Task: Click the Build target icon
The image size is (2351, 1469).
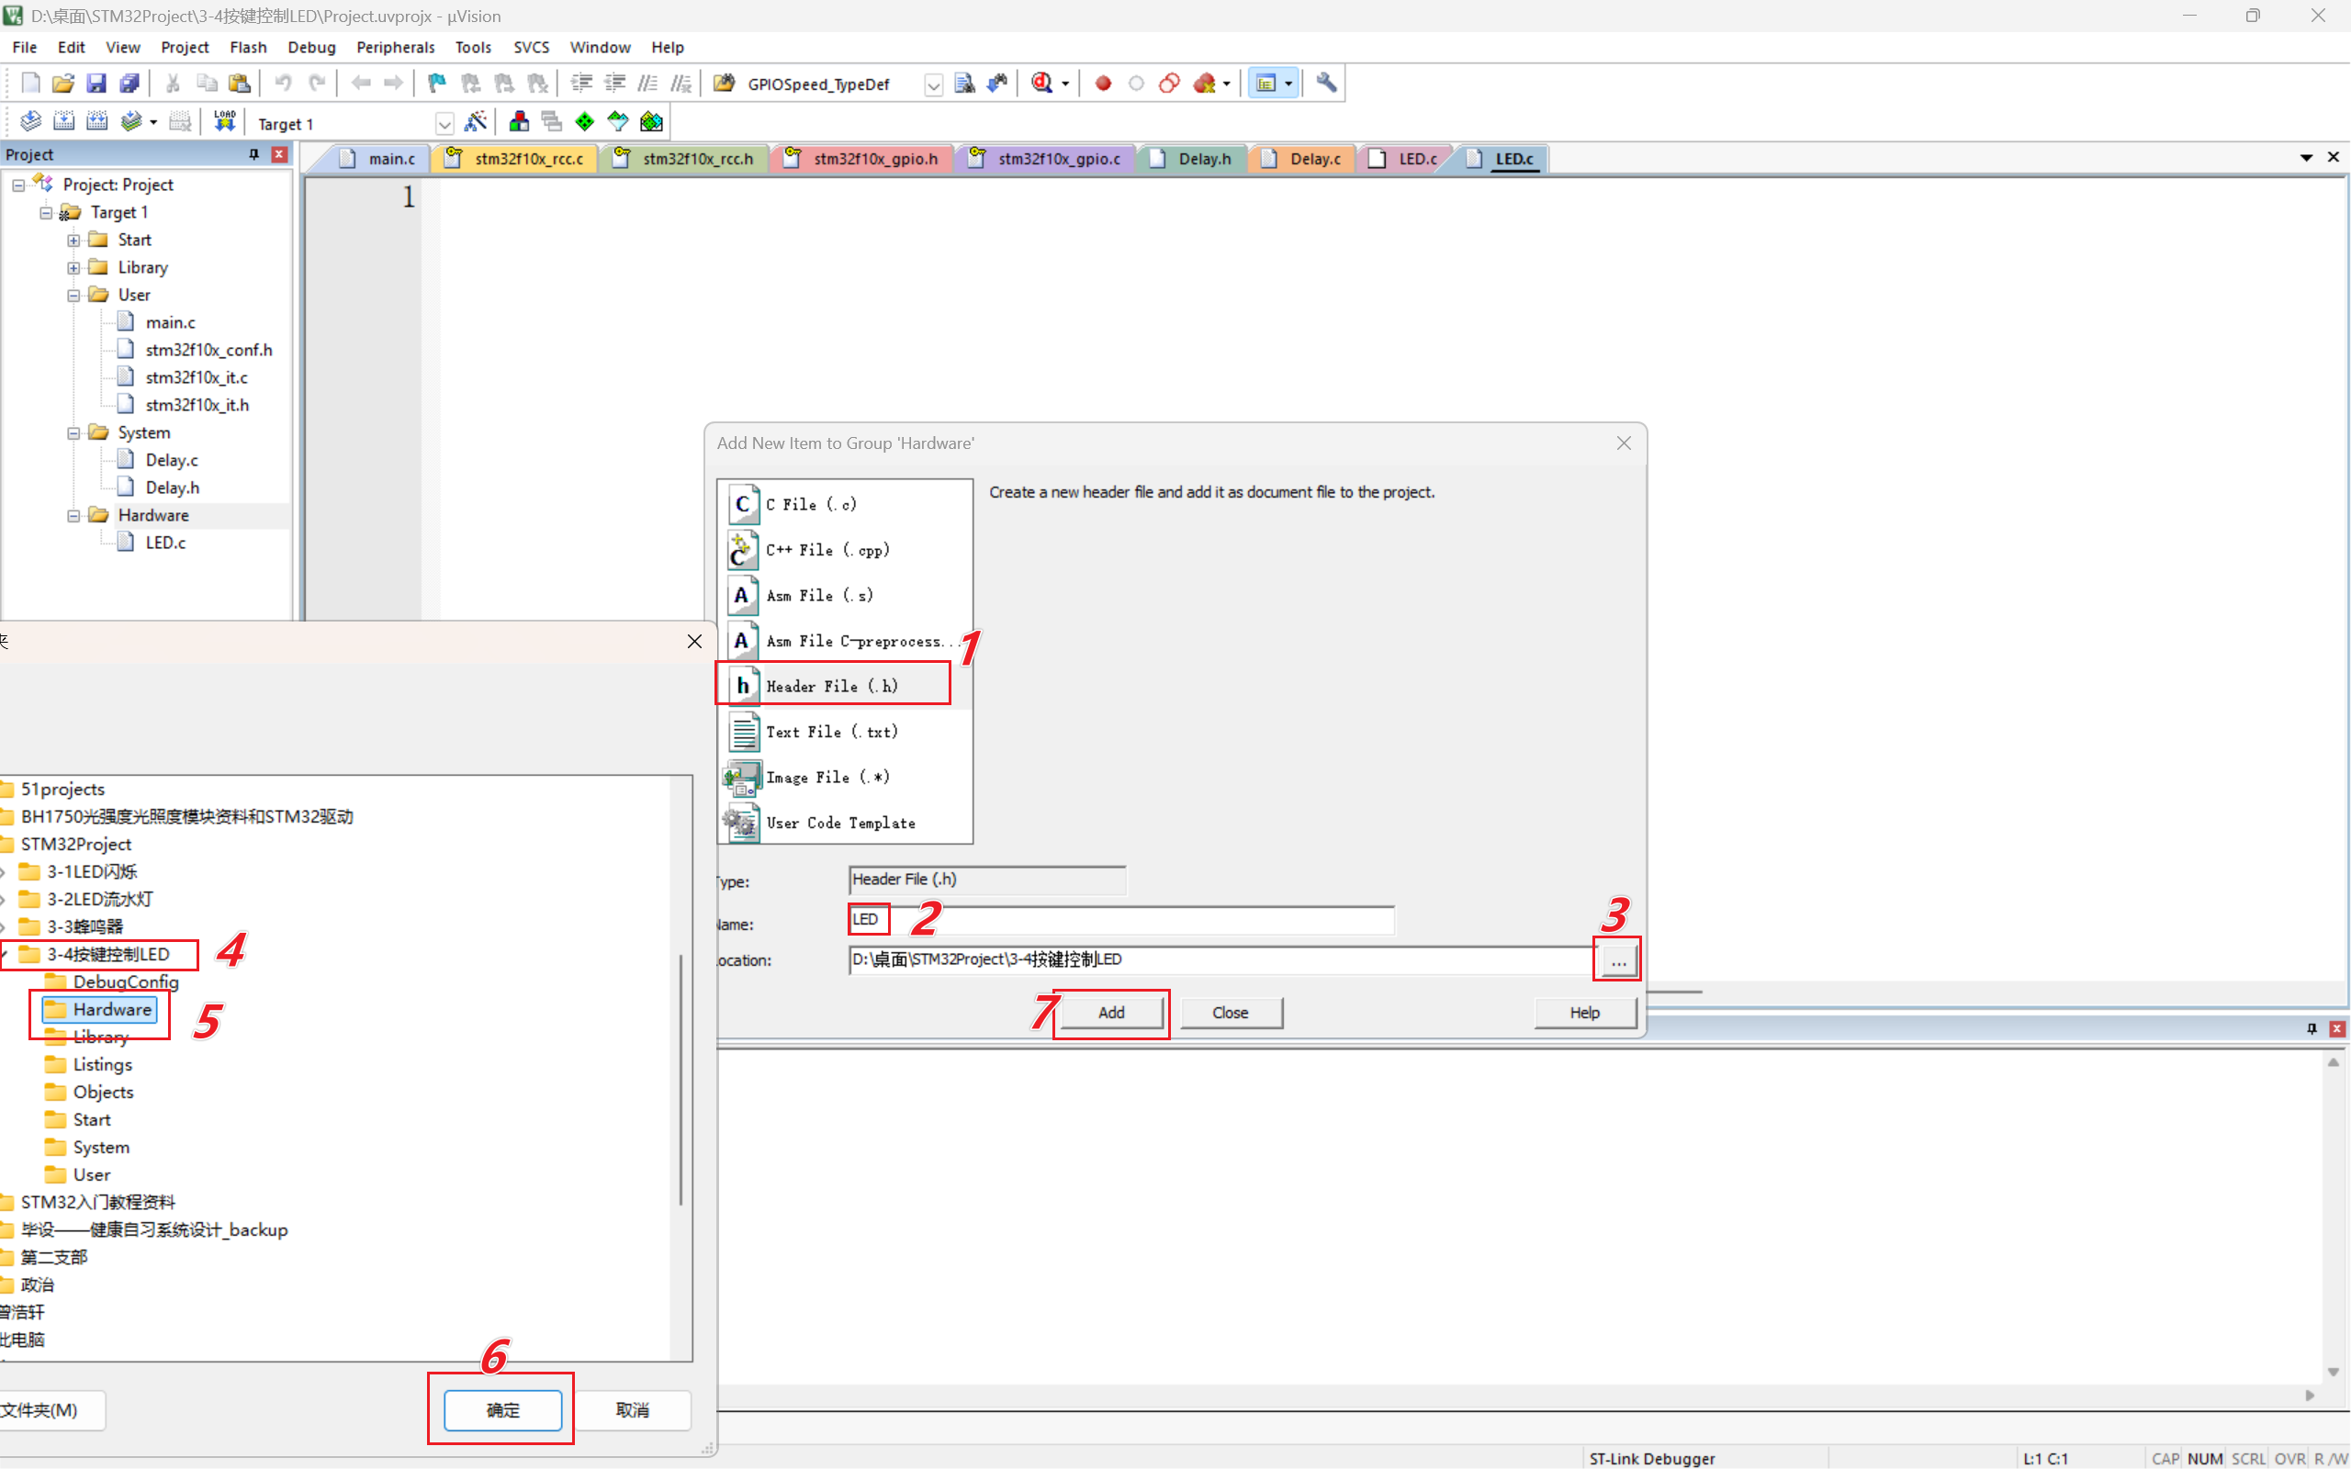Action: click(63, 121)
